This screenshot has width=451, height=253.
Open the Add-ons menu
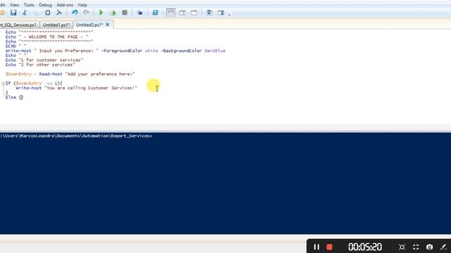point(65,5)
